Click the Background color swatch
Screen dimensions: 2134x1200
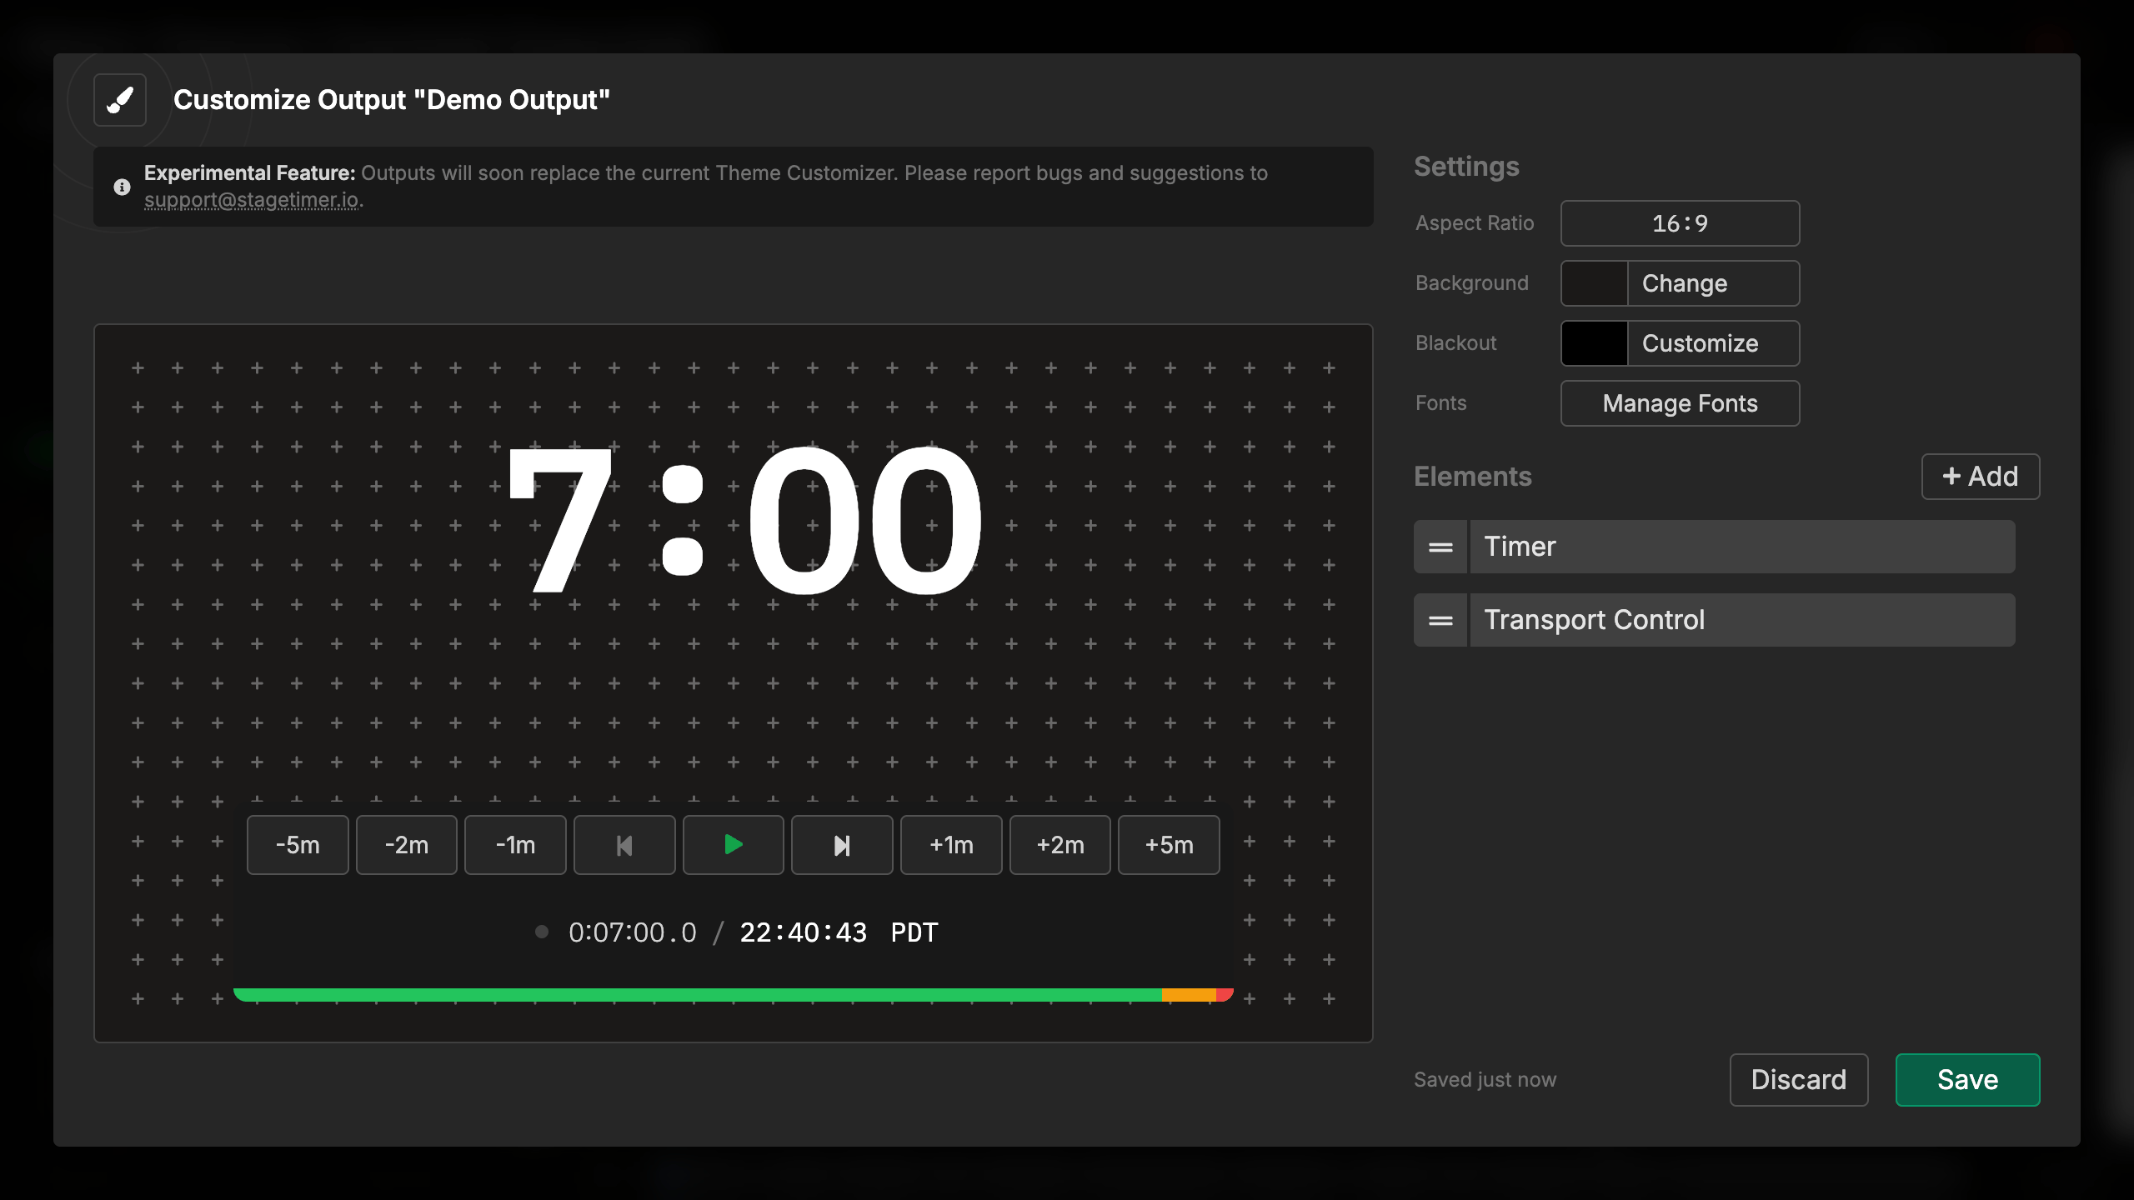1594,283
